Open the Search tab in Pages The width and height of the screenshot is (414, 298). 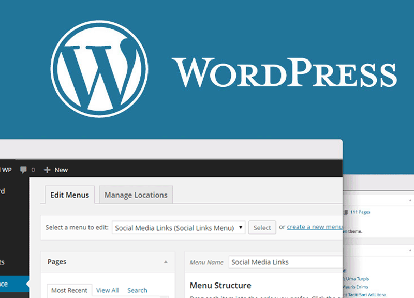coord(137,290)
